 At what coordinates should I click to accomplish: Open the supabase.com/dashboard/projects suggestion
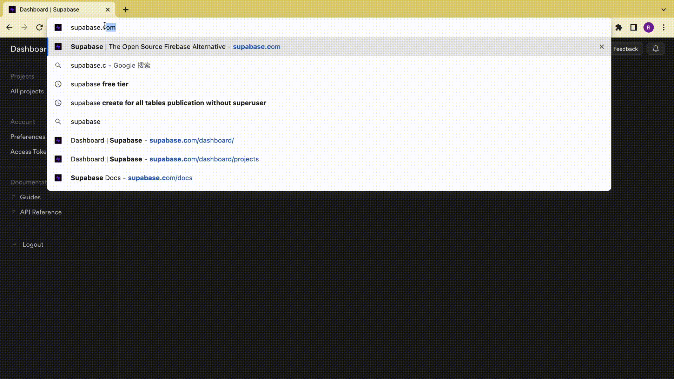click(329, 159)
